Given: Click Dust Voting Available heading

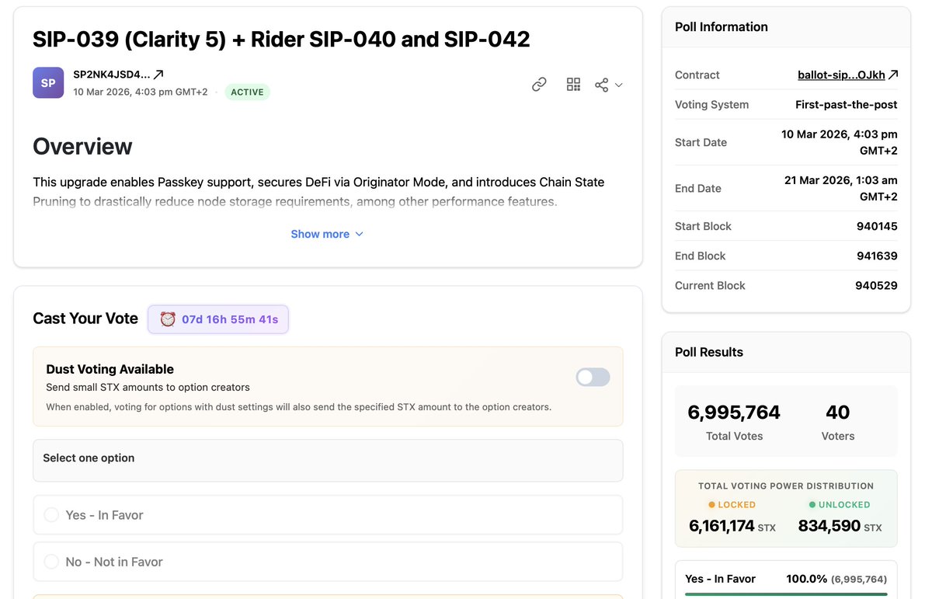Looking at the screenshot, I should coord(110,369).
